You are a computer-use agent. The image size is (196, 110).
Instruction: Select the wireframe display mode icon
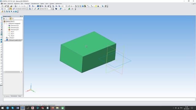[x=76, y=6]
